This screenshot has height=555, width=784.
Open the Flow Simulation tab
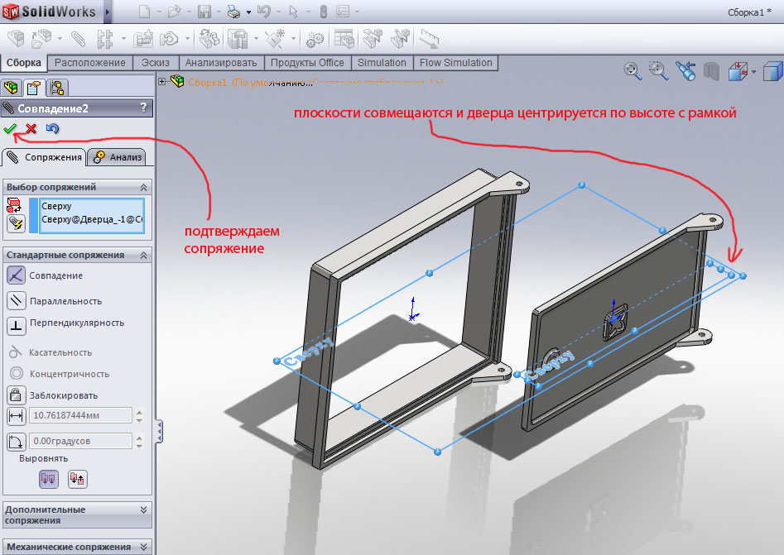(x=455, y=63)
